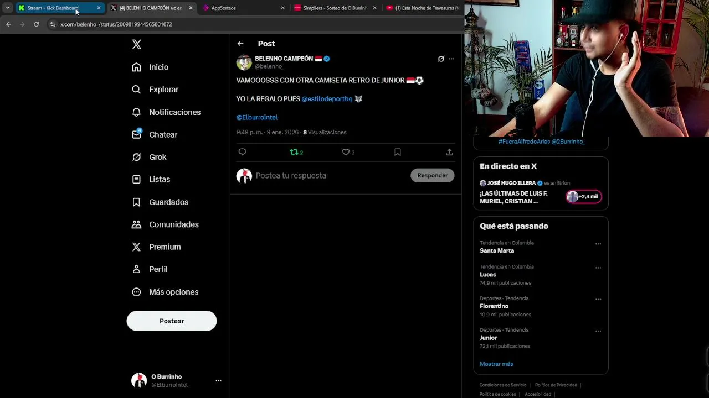Go back with the Post arrow

point(240,44)
